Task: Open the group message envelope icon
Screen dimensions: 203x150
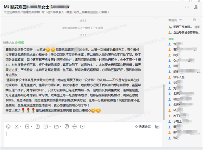Action: tap(194, 20)
